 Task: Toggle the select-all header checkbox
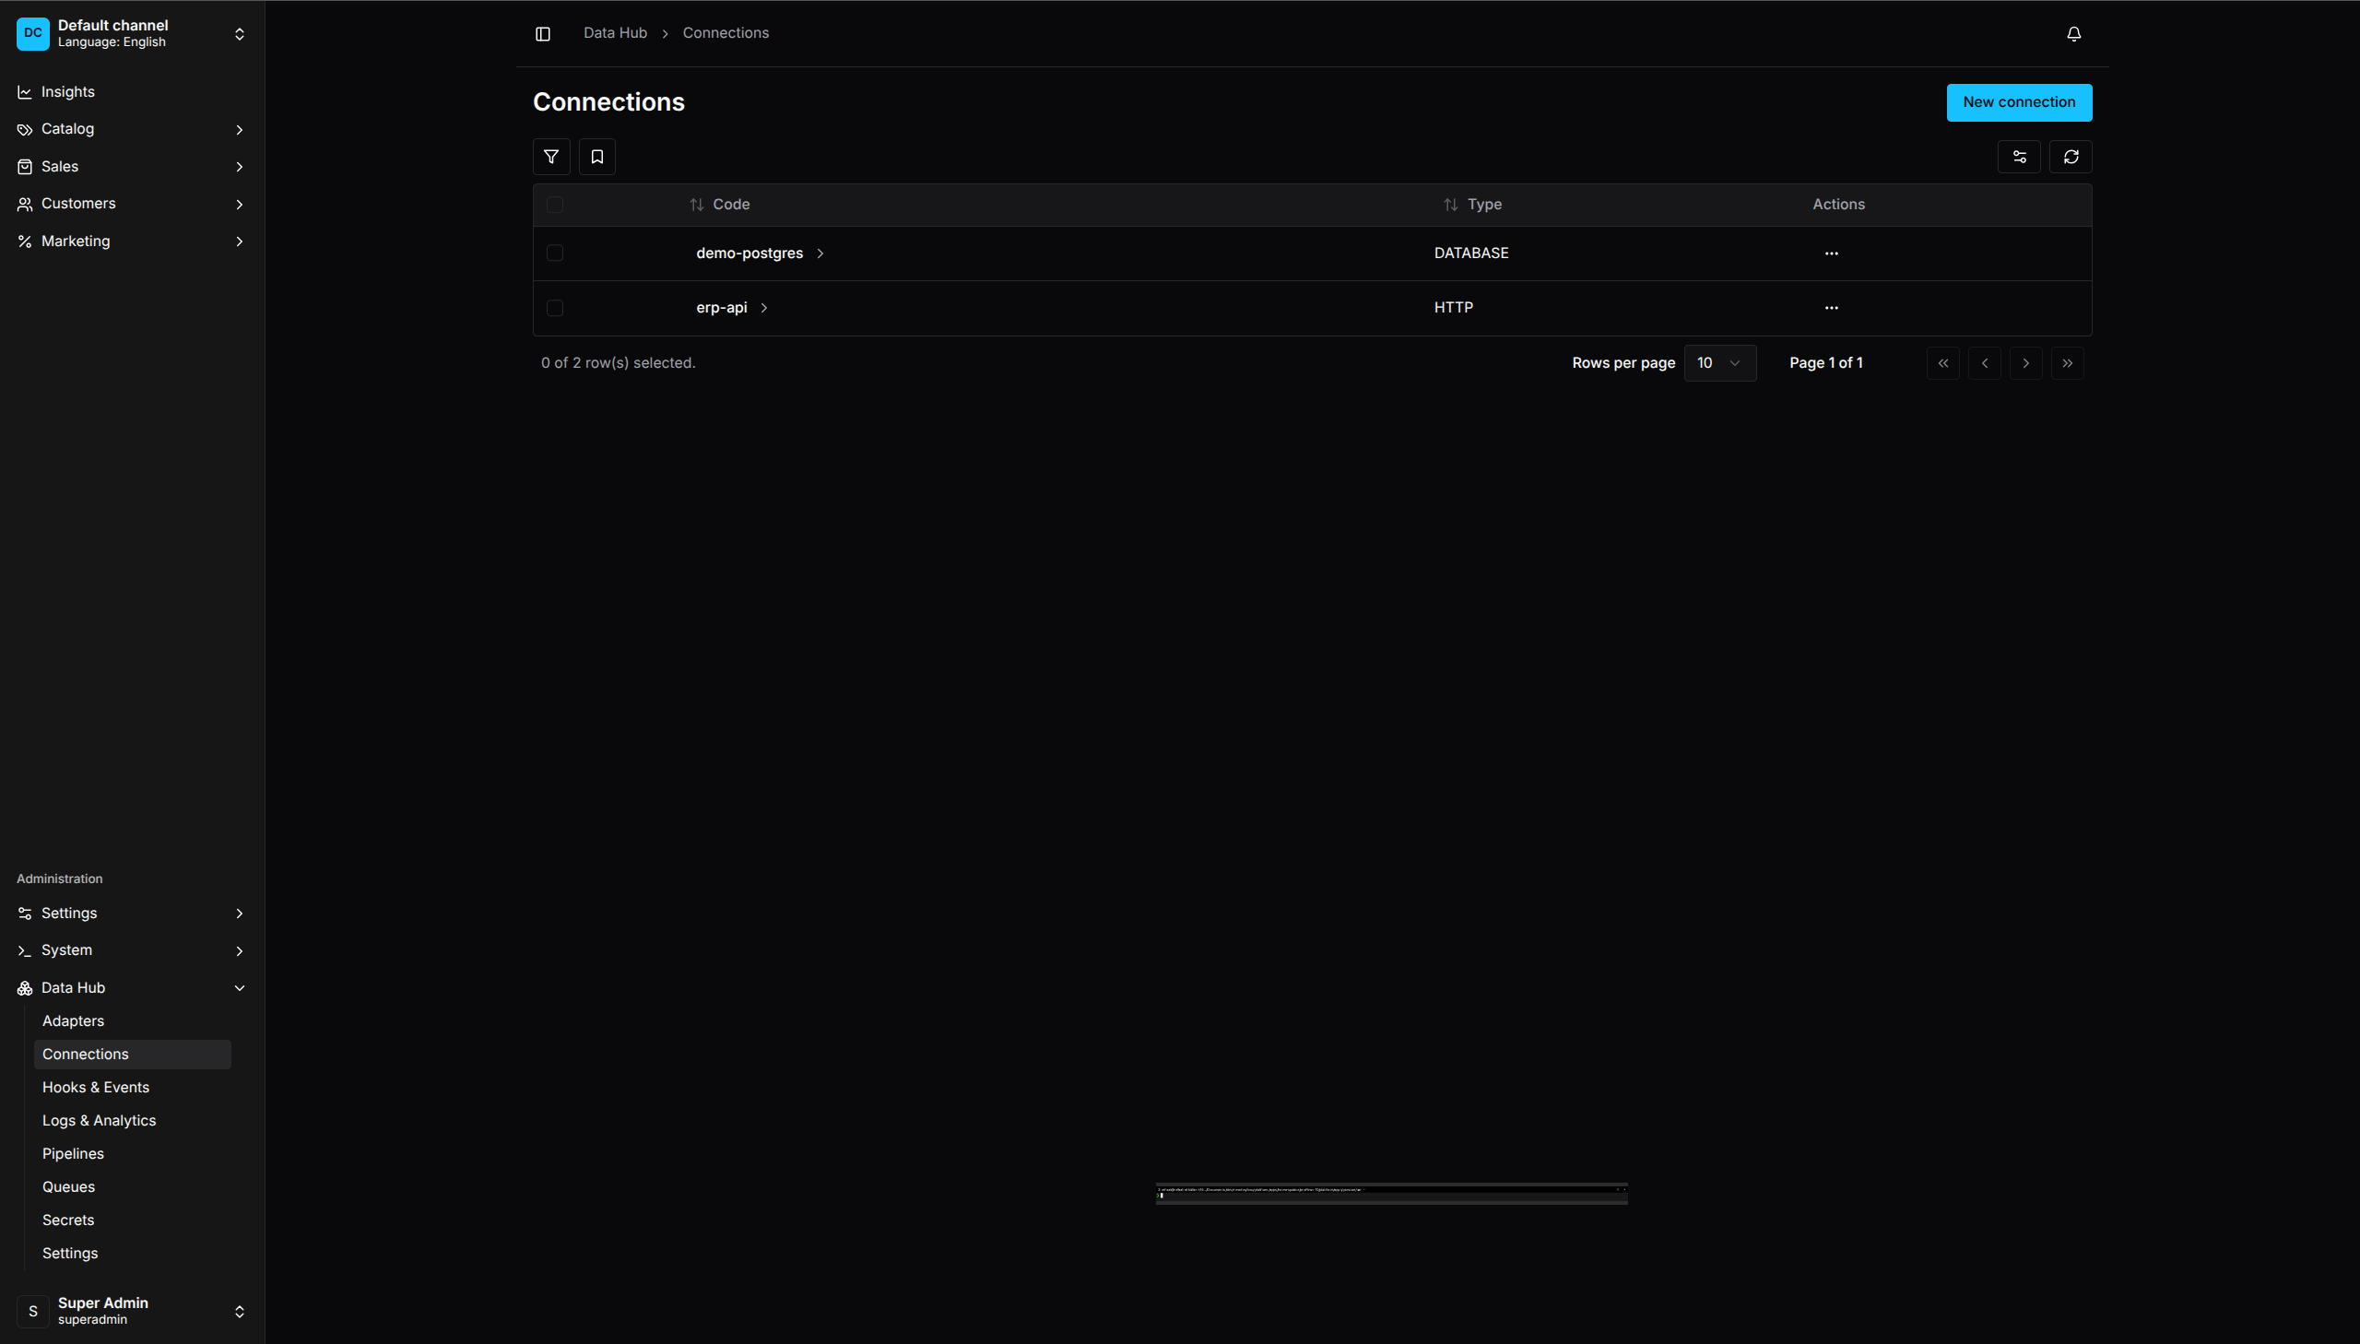pos(555,205)
